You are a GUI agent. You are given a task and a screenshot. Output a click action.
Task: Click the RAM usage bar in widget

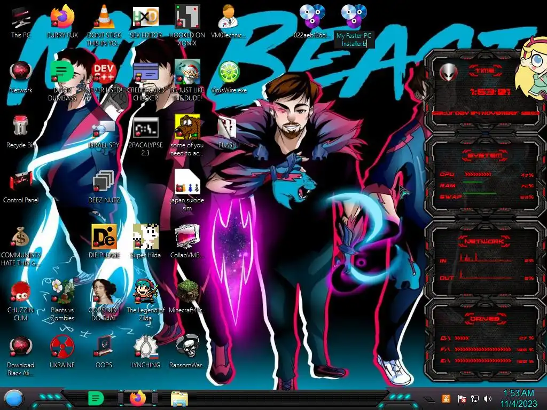click(x=473, y=183)
